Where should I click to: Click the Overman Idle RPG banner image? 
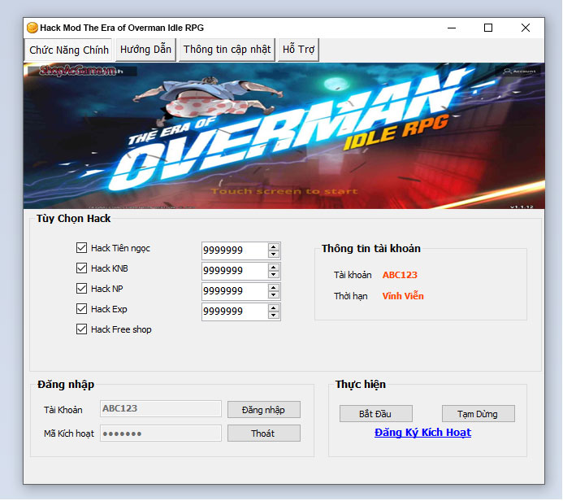coord(284,136)
